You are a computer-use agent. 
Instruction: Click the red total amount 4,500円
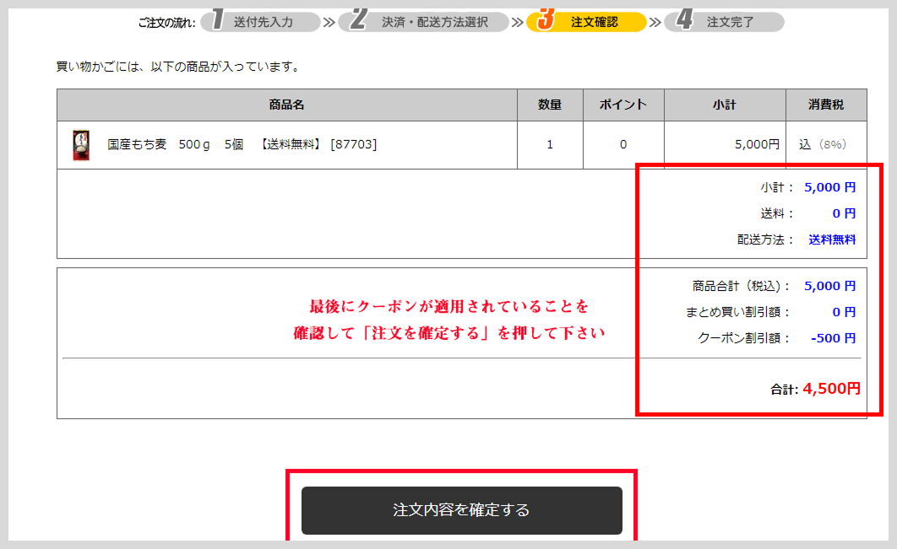click(x=831, y=389)
